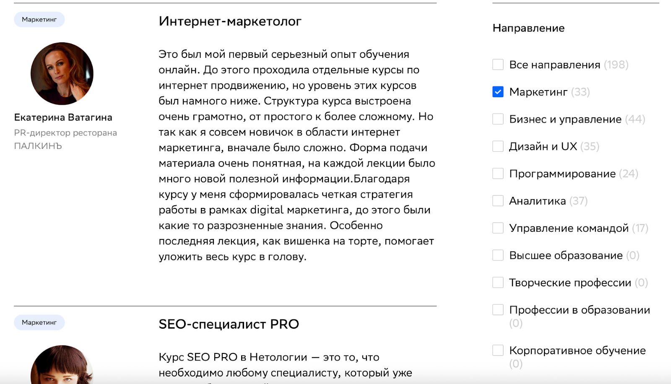This screenshot has width=671, height=384.
Task: Click the 'Направление' filter heading
Action: 528,28
